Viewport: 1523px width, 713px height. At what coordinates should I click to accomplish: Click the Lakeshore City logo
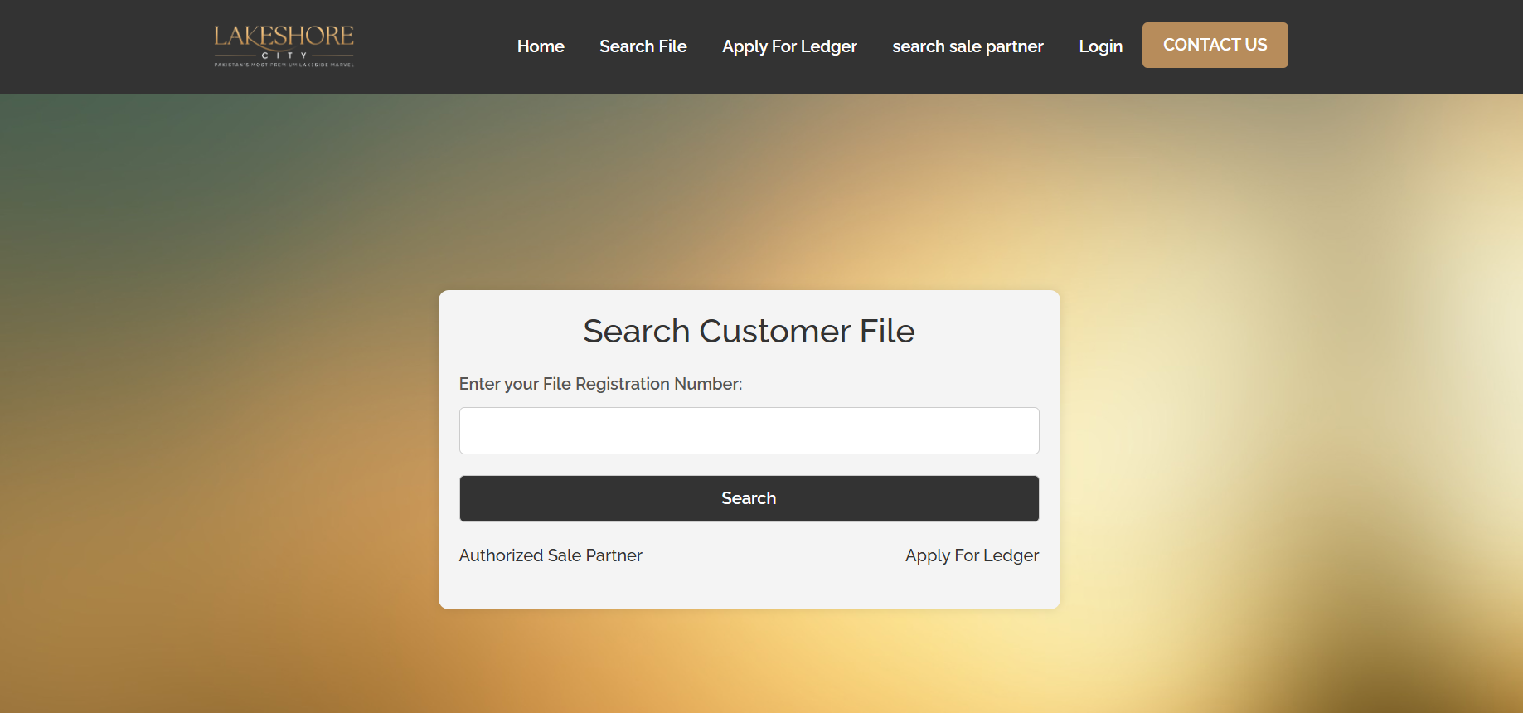pos(284,46)
